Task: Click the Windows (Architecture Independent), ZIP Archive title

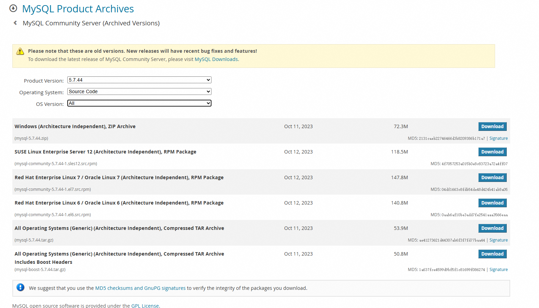Action: (75, 126)
